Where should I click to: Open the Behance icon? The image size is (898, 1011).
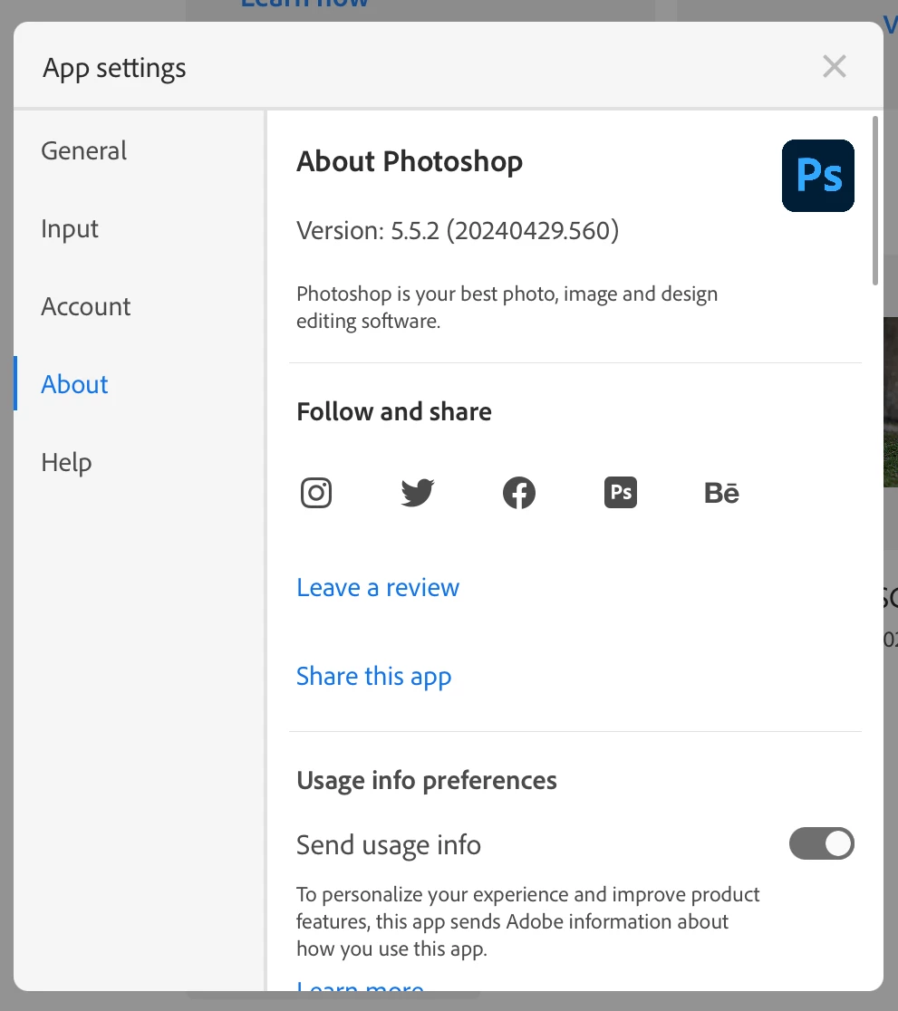click(x=722, y=493)
